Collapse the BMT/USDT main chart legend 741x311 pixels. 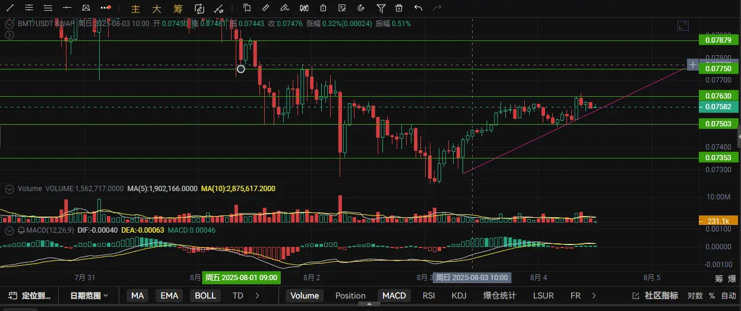click(9, 24)
